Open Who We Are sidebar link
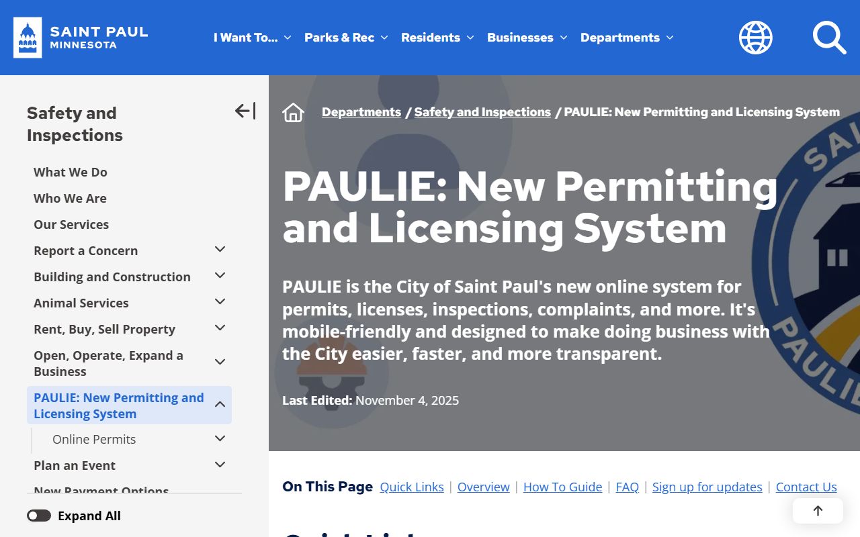860x537 pixels. pos(70,198)
